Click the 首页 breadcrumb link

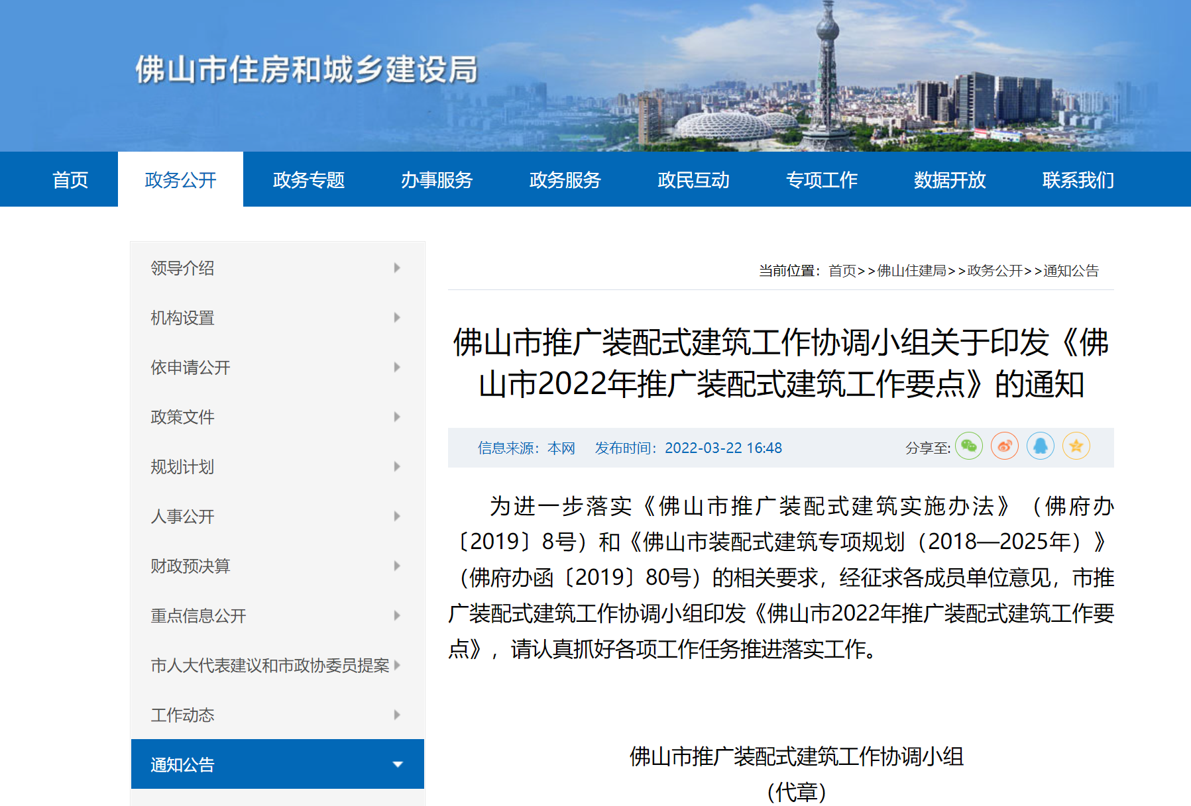pos(842,271)
